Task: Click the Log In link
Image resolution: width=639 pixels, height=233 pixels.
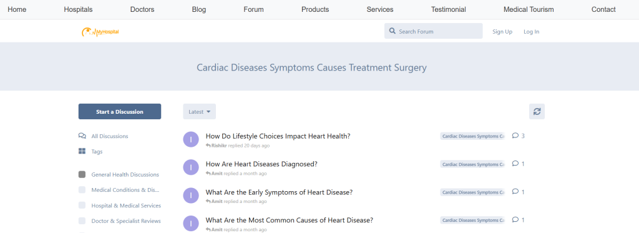Action: pos(532,31)
